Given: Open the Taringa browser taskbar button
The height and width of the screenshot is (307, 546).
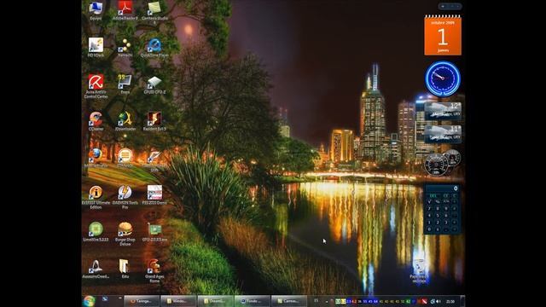Looking at the screenshot, I should tap(142, 301).
